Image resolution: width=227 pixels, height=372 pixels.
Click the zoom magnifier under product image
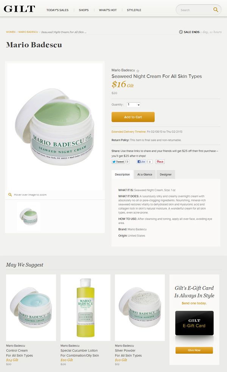tap(10, 194)
